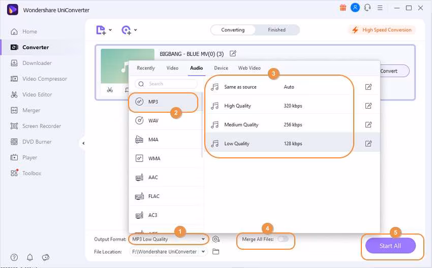Click the Start All button
Screen dimensions: 432x268
click(390, 246)
